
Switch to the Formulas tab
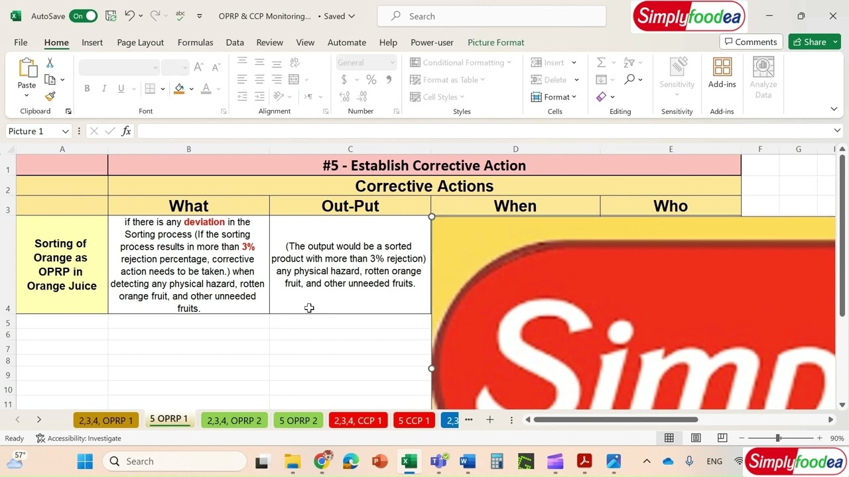point(195,42)
